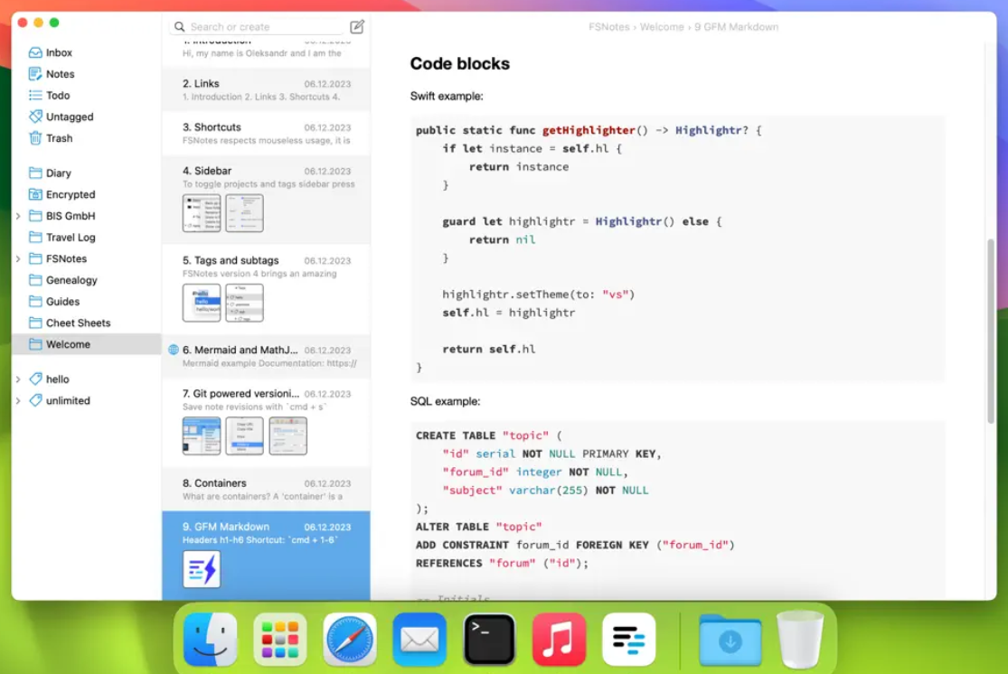1008x674 pixels.
Task: Open the note '2. Links'
Action: [x=266, y=90]
